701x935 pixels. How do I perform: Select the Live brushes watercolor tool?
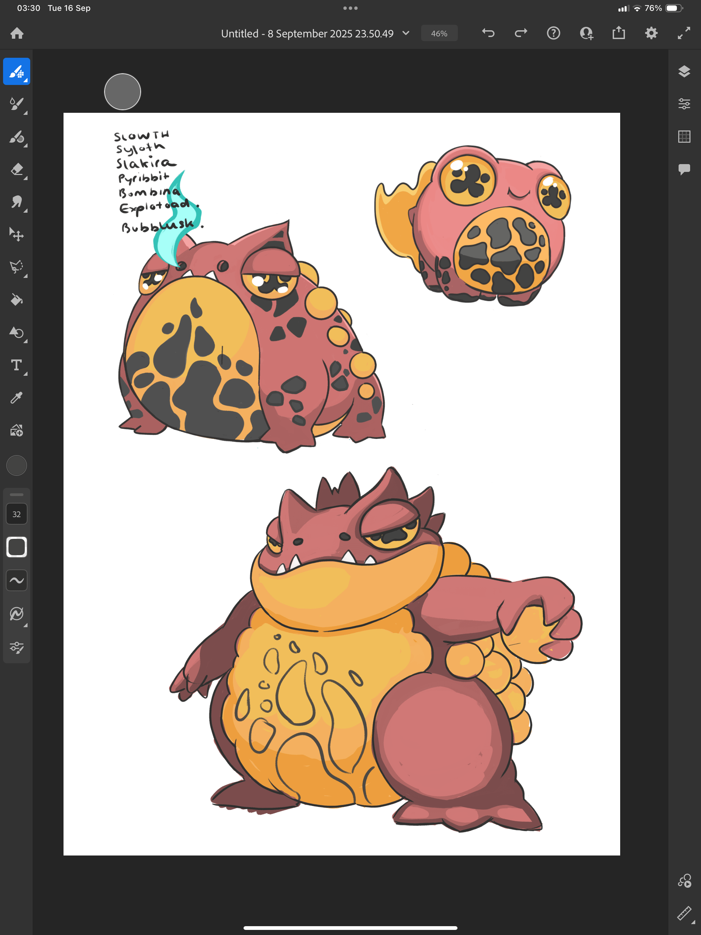[17, 104]
